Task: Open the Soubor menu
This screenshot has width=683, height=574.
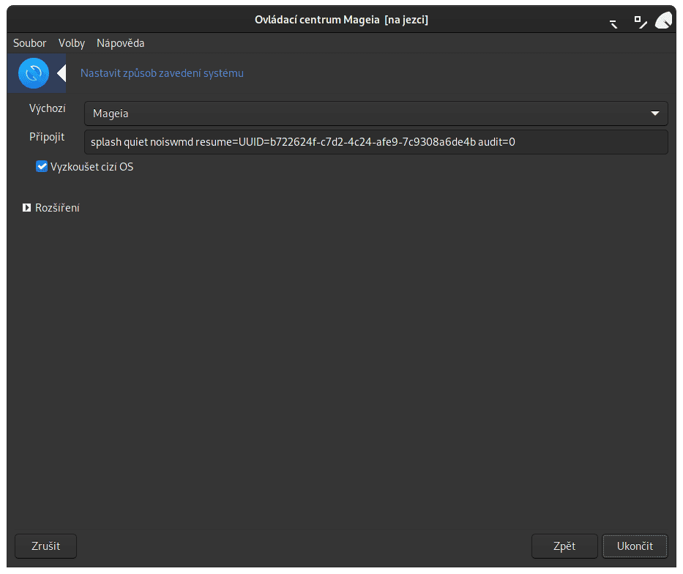Action: [x=29, y=43]
